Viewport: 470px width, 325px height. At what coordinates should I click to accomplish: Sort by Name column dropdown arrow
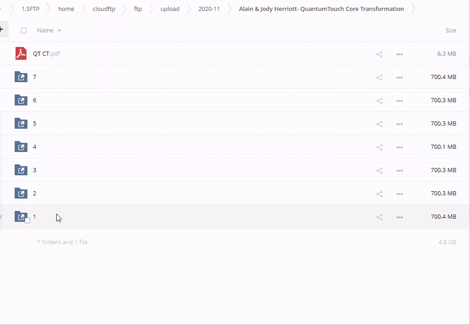(x=59, y=31)
